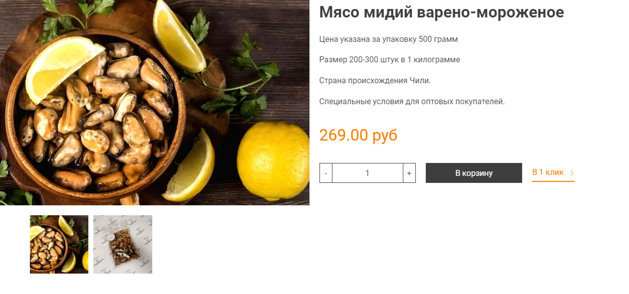Click the quantity input field showing 1

pyautogui.click(x=367, y=173)
